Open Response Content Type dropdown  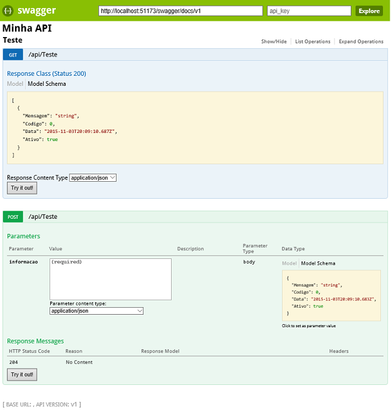coord(93,177)
